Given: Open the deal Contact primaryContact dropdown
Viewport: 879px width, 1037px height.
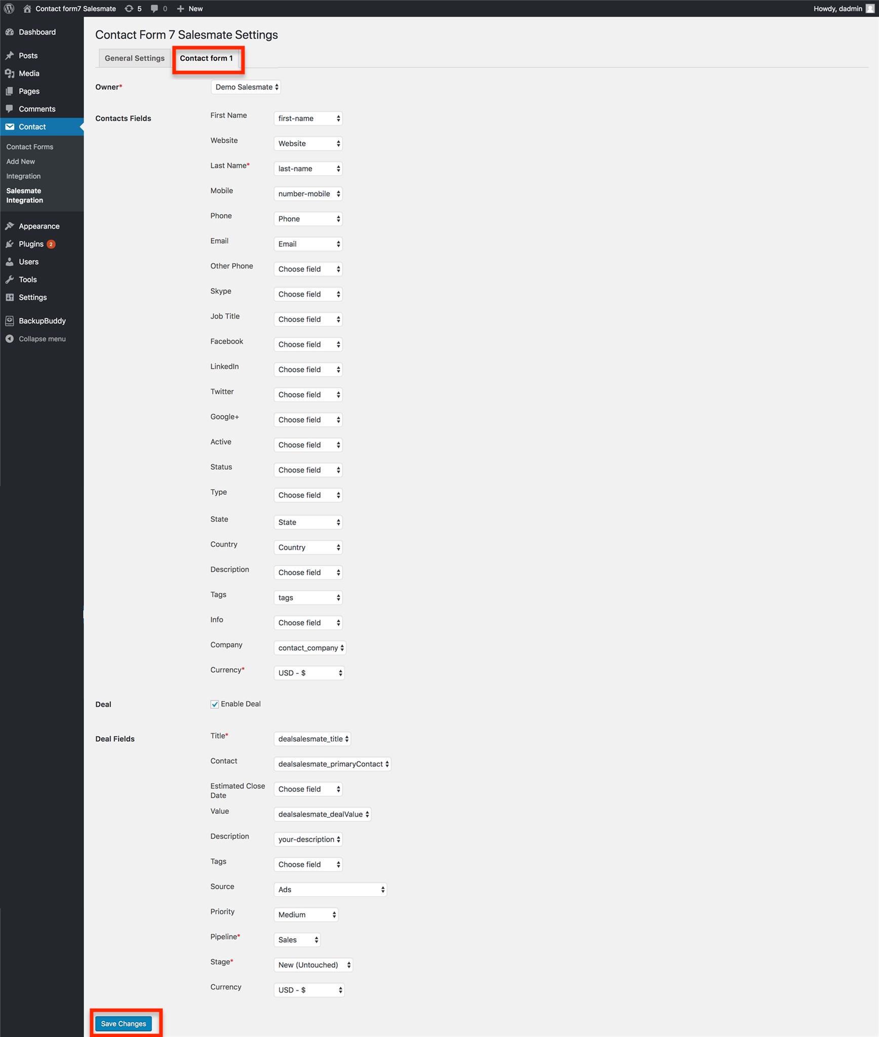Looking at the screenshot, I should point(333,764).
